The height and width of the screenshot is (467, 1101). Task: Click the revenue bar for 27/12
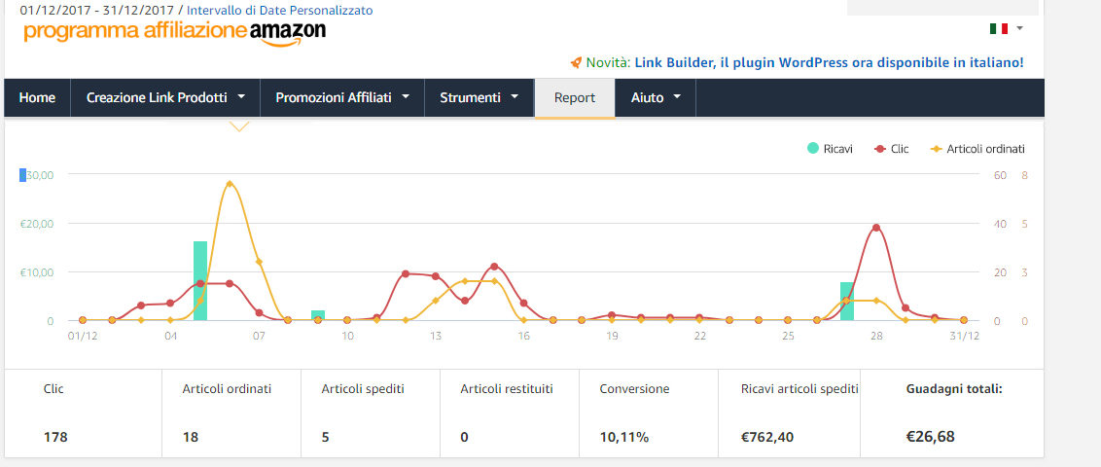pos(847,302)
